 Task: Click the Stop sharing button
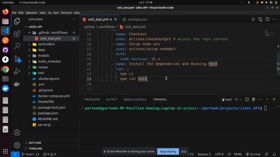click(168, 151)
